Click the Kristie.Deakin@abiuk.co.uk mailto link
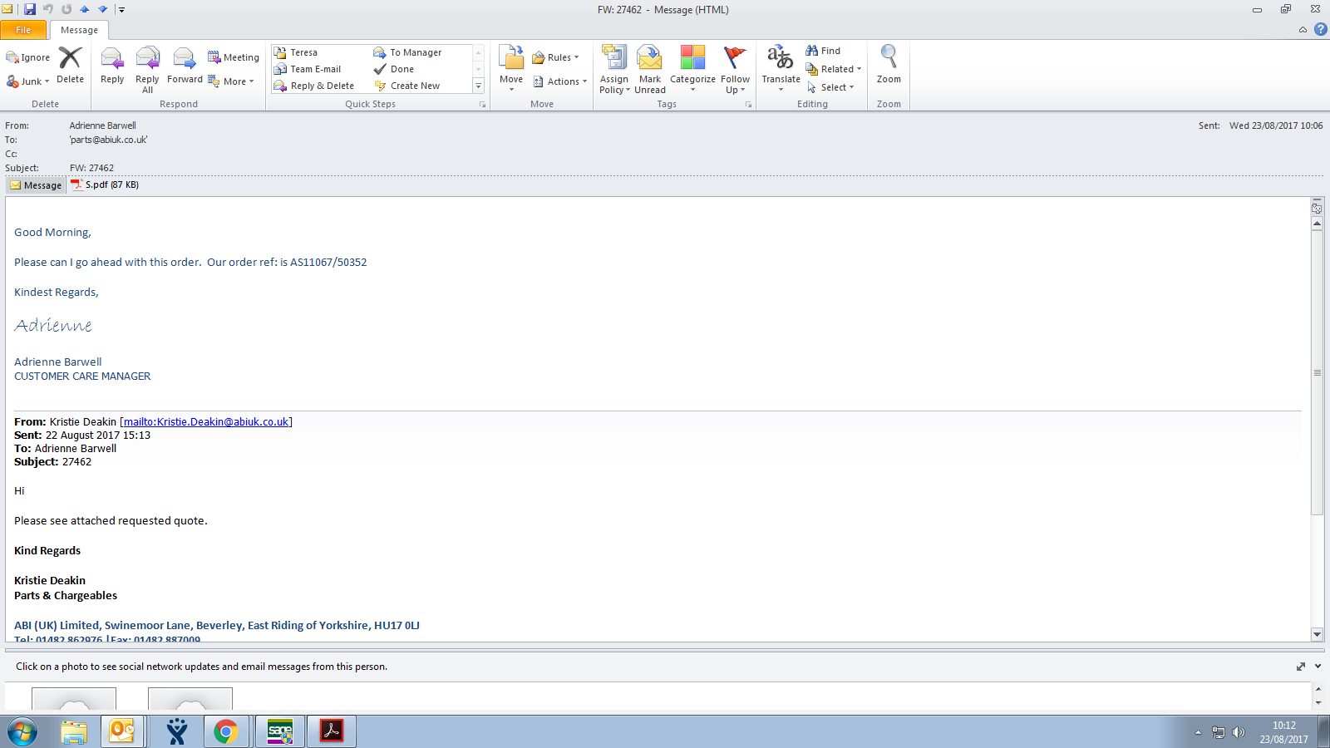1330x748 pixels. [207, 422]
